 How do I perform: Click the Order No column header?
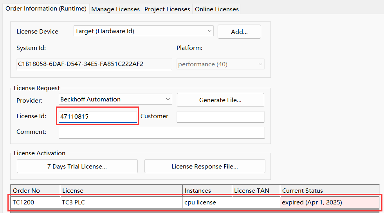[x=35, y=190]
